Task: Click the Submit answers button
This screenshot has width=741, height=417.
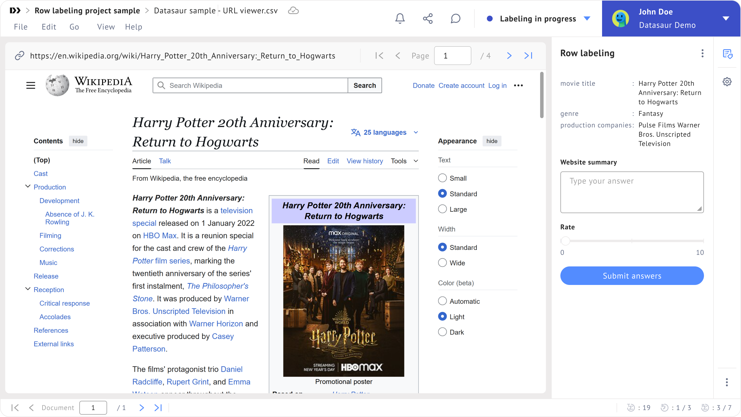Action: 632,276
